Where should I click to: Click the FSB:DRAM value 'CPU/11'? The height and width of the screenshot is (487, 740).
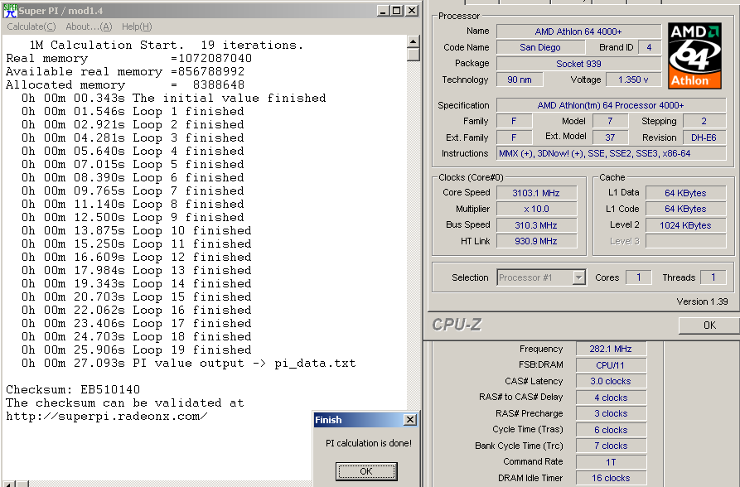(611, 364)
